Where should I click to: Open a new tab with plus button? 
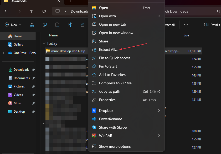(x=70, y=1)
